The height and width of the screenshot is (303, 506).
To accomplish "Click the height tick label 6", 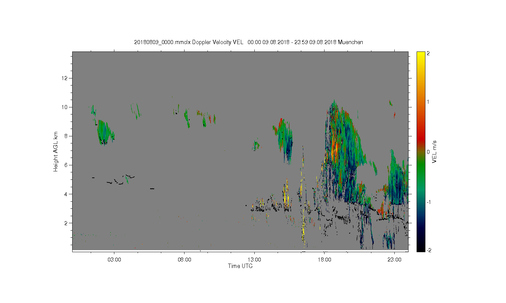I will click(66, 165).
